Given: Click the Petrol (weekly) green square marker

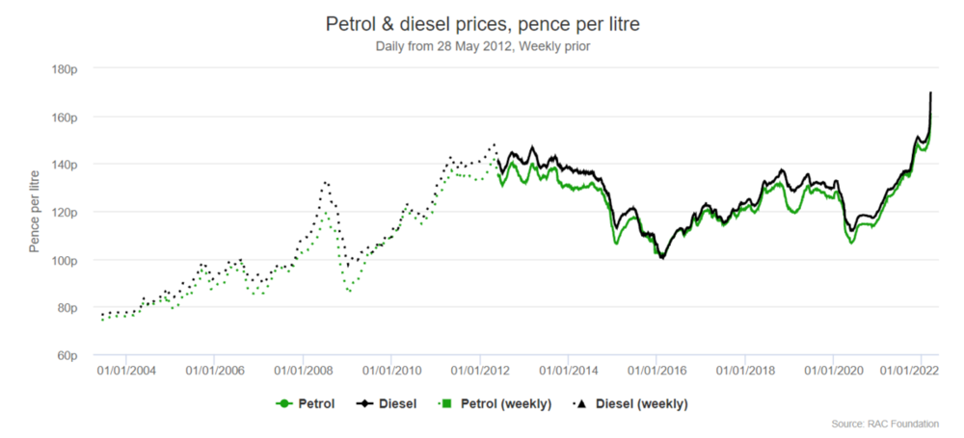Looking at the screenshot, I should coord(445,404).
